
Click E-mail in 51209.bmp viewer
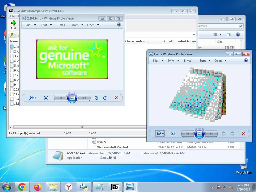[x=61, y=25]
